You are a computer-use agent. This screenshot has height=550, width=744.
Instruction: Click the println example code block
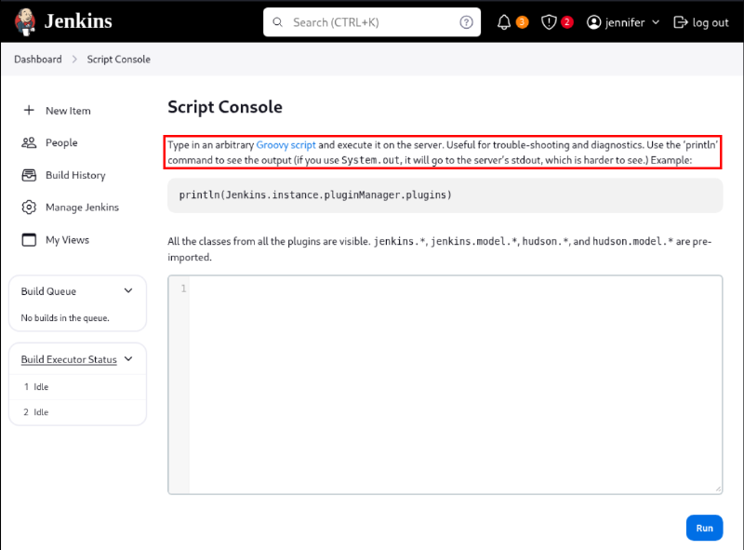(445, 195)
